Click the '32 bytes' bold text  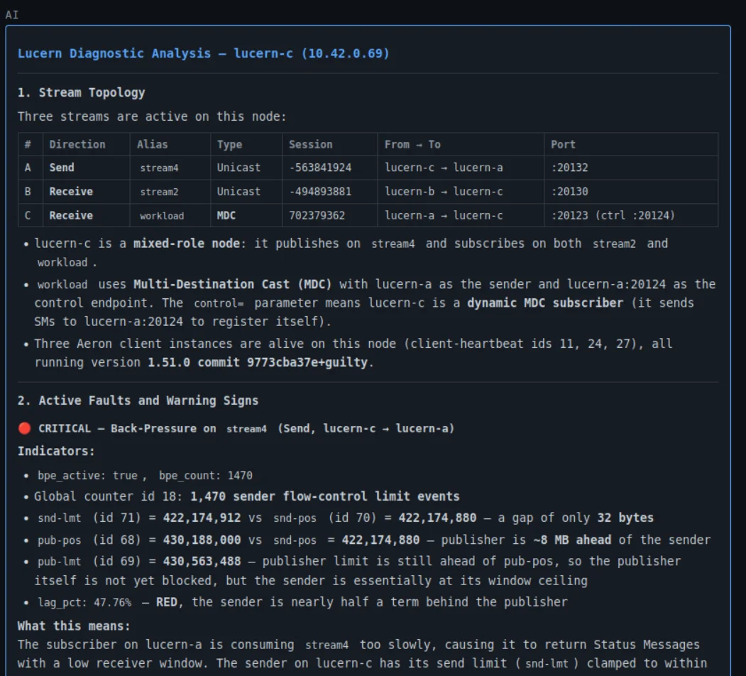point(625,518)
